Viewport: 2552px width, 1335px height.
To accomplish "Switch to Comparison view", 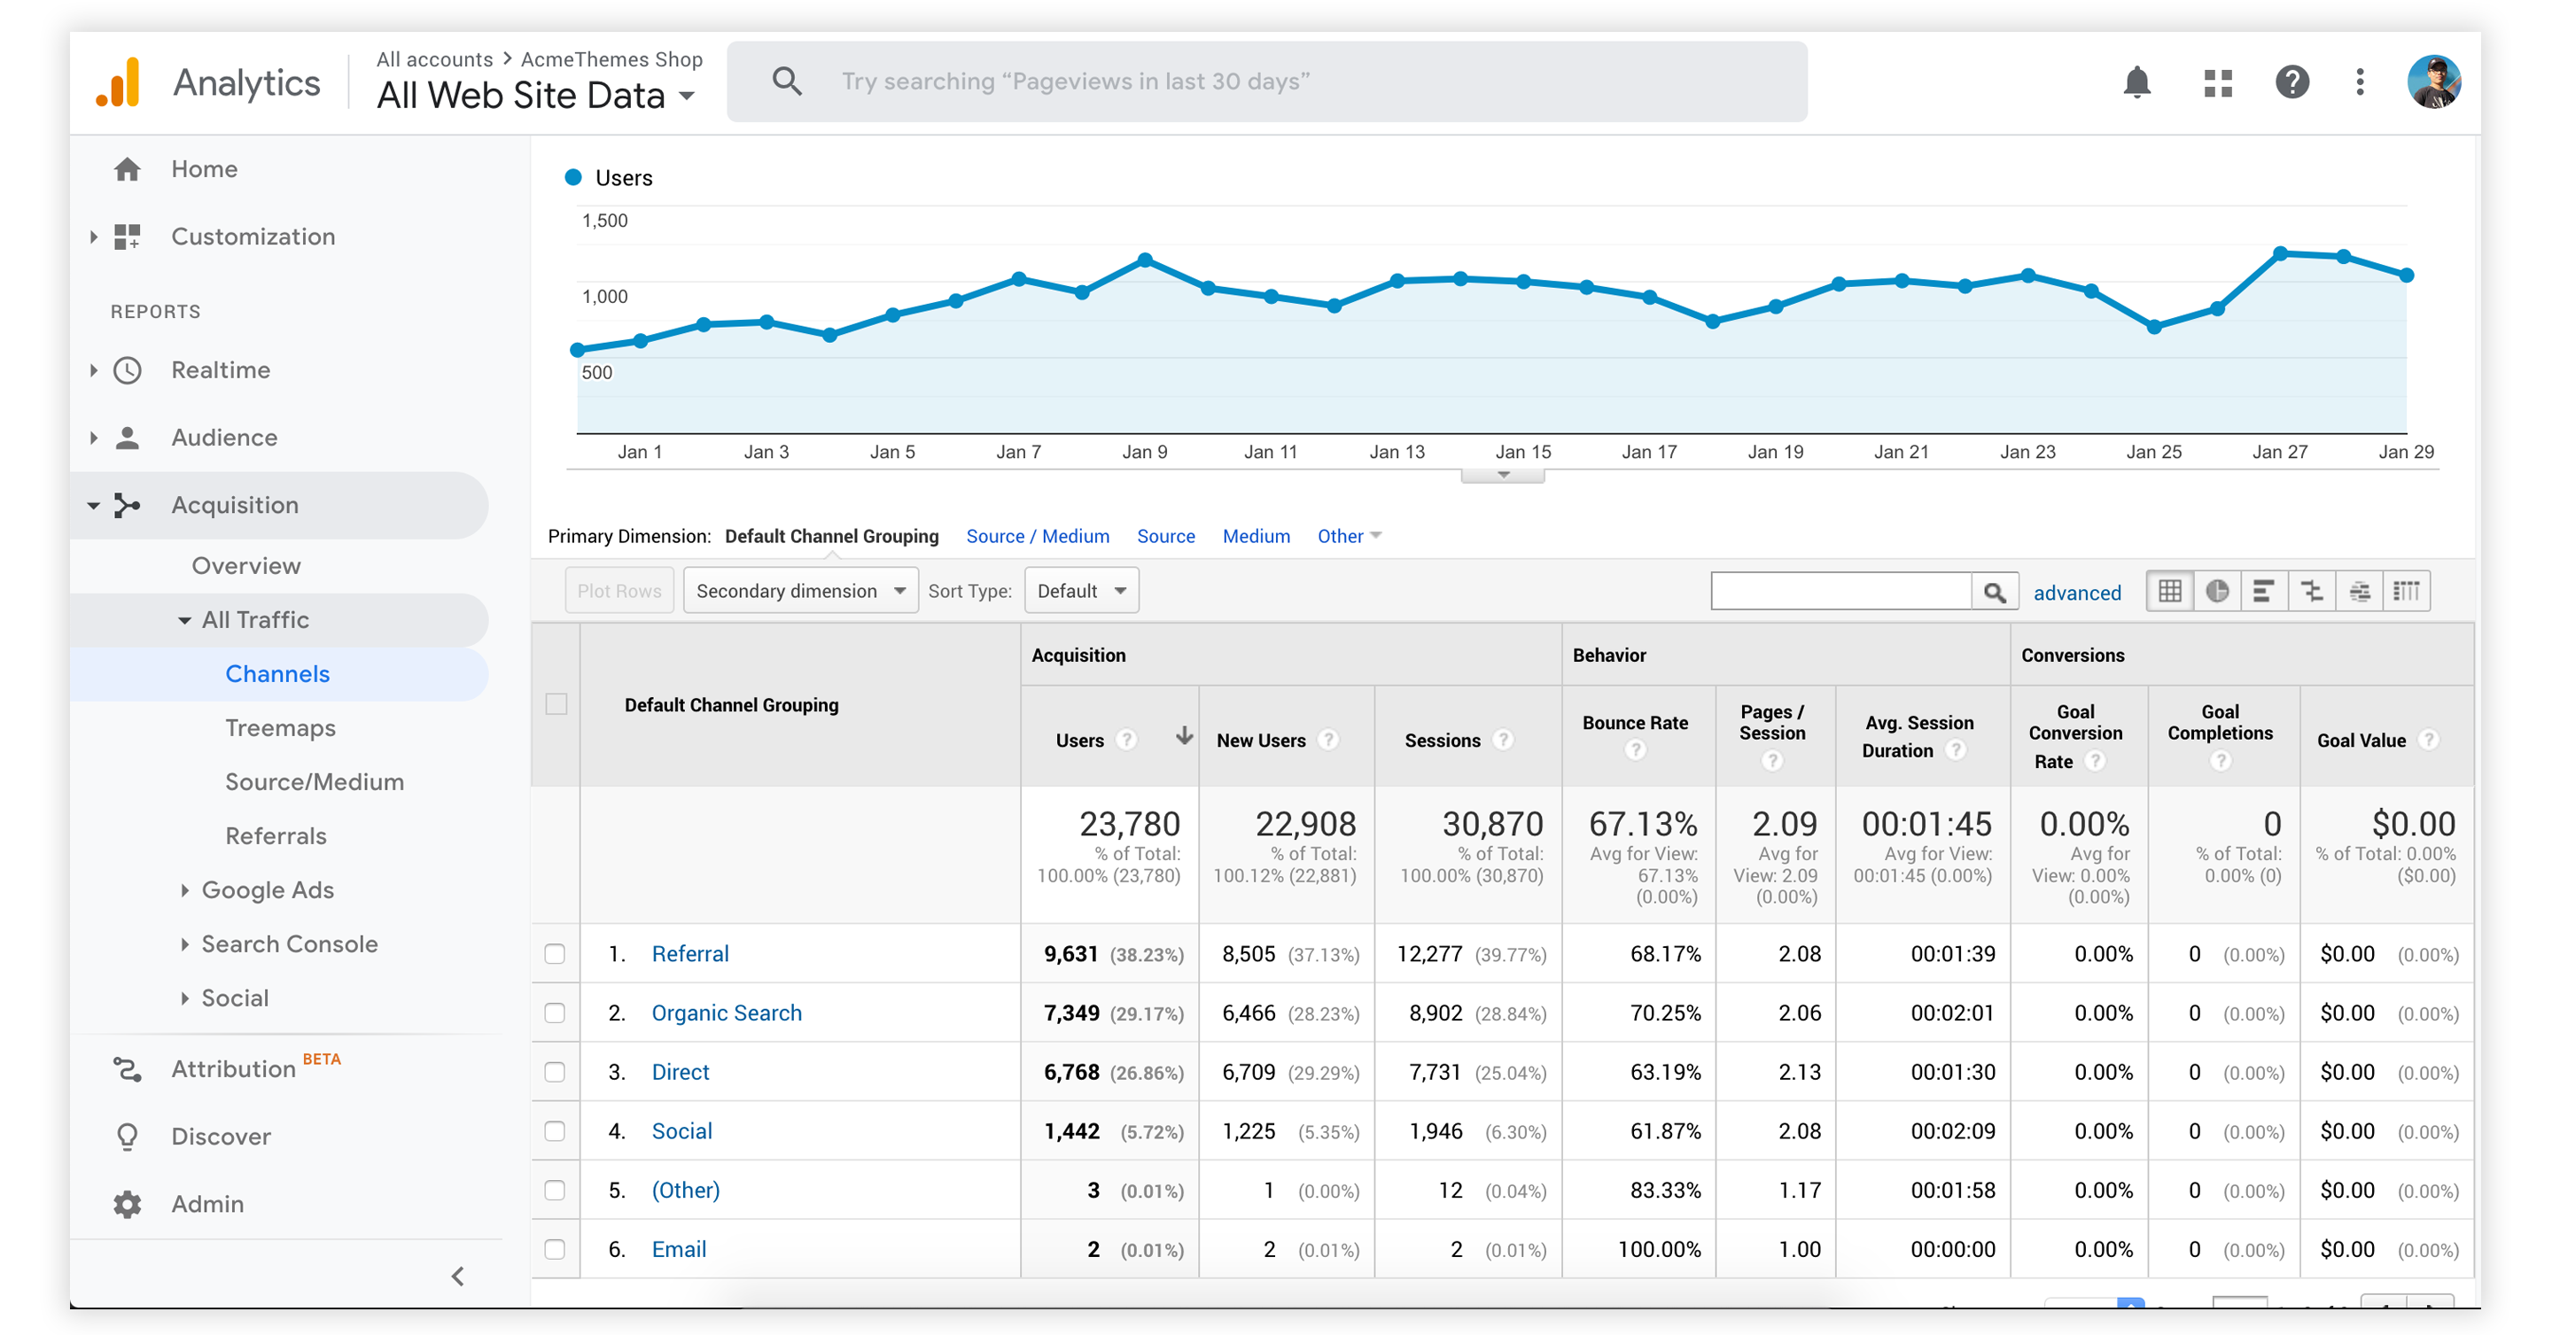I will (2311, 591).
